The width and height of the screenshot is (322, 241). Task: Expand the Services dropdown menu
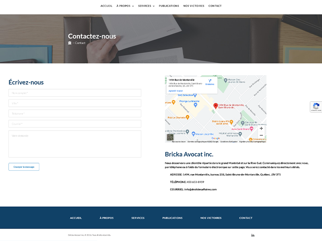[x=146, y=6]
